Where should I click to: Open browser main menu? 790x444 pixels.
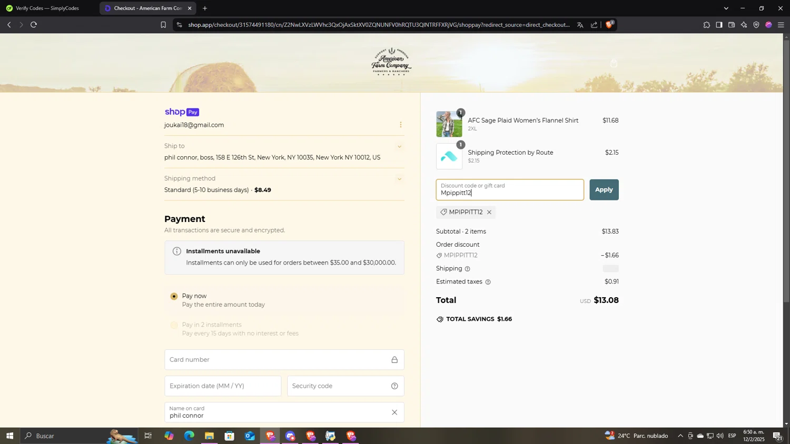pos(781,25)
